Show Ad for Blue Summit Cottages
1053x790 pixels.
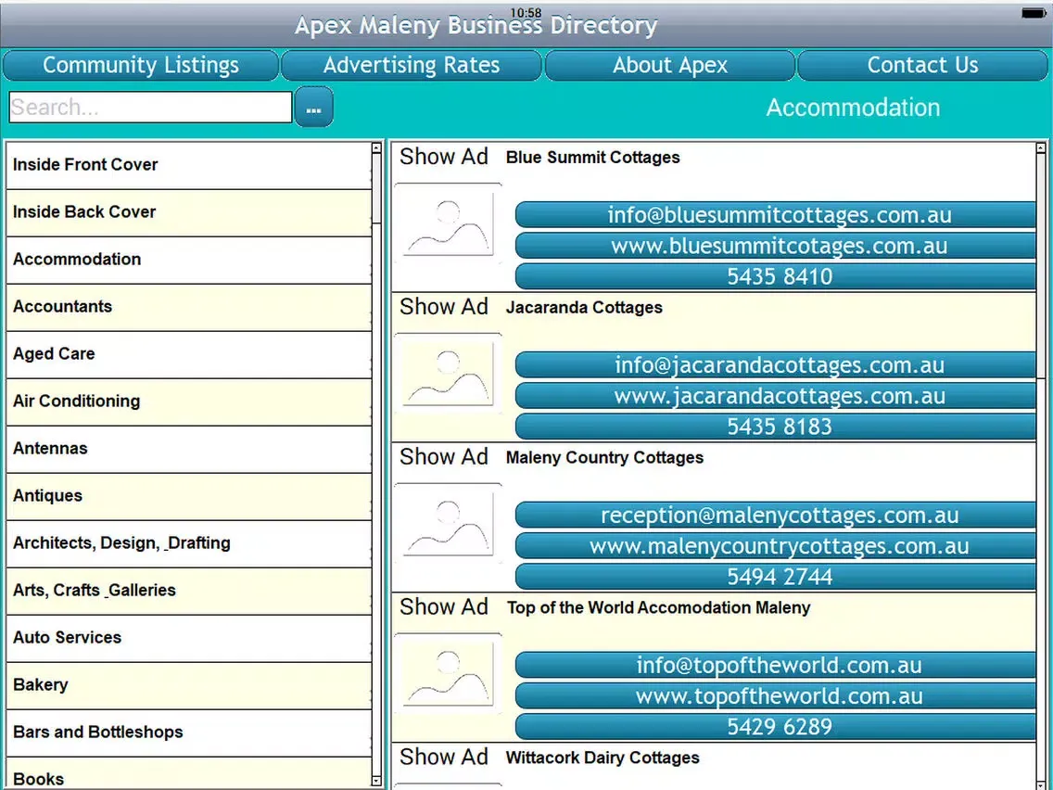point(444,157)
